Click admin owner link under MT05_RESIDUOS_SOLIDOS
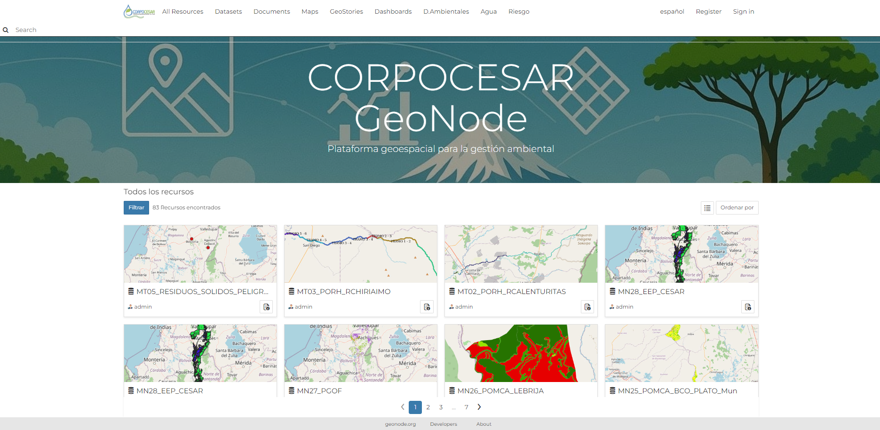Screen dimensions: 880x430 tap(143, 307)
